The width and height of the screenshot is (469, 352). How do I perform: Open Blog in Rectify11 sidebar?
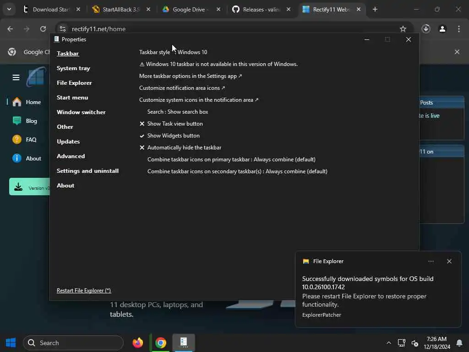click(x=25, y=121)
